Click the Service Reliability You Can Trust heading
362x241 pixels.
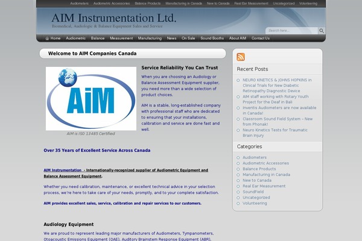(180, 67)
